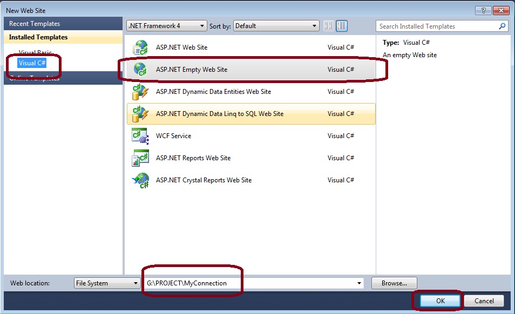
Task: Click the ASP.NET Reports Web Site icon
Action: 140,158
